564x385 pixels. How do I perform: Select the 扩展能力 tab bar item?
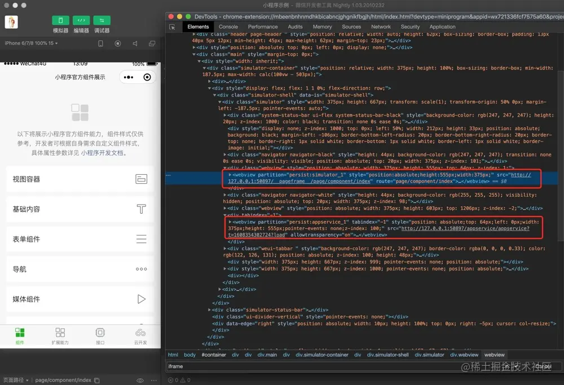pos(60,336)
